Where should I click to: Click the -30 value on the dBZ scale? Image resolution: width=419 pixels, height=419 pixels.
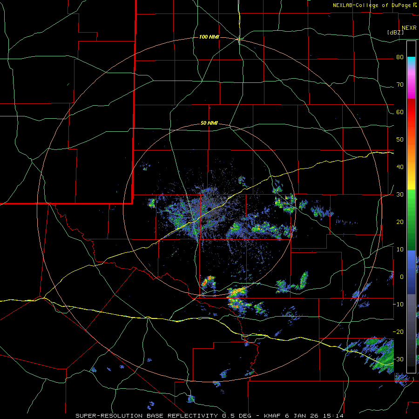coord(398,359)
